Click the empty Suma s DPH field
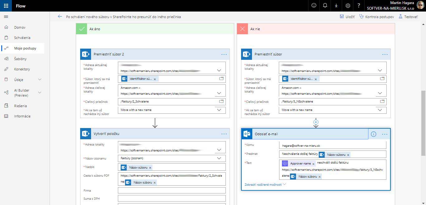This screenshot has width=426, height=205. [x=172, y=198]
